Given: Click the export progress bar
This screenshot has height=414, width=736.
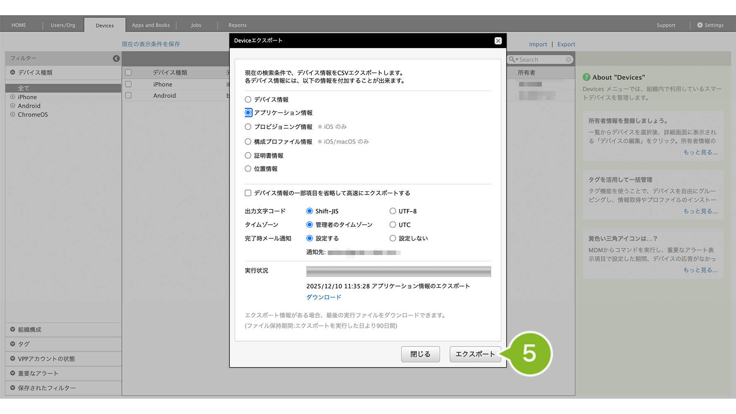Looking at the screenshot, I should 398,272.
